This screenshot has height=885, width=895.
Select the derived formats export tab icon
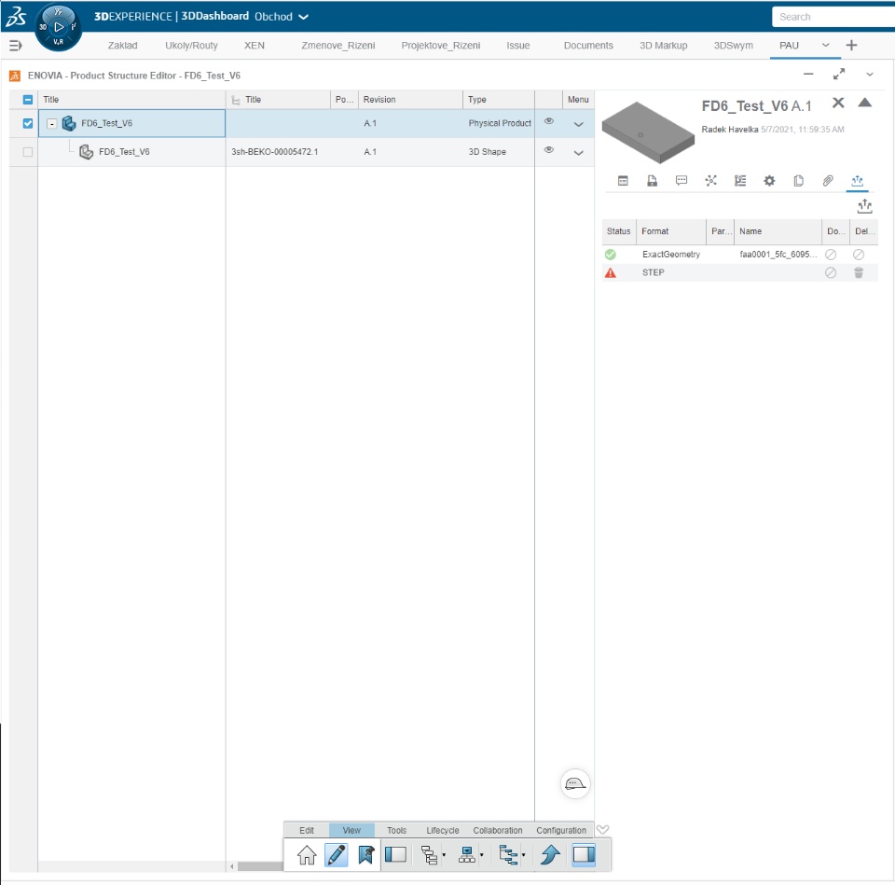point(858,181)
